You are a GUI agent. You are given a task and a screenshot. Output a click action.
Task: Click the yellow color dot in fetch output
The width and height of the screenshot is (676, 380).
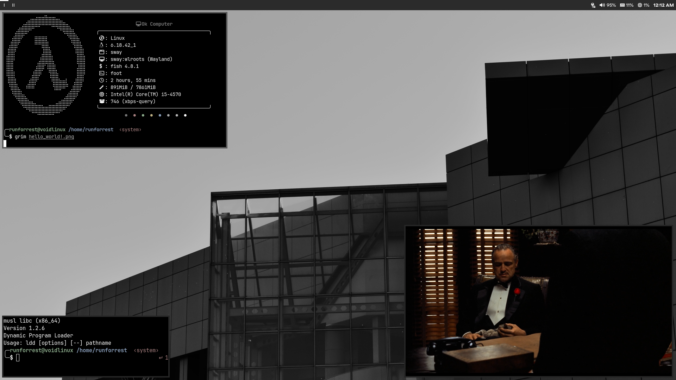[x=151, y=115]
